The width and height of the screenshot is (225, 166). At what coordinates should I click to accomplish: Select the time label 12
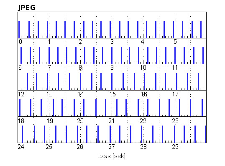point(21,94)
